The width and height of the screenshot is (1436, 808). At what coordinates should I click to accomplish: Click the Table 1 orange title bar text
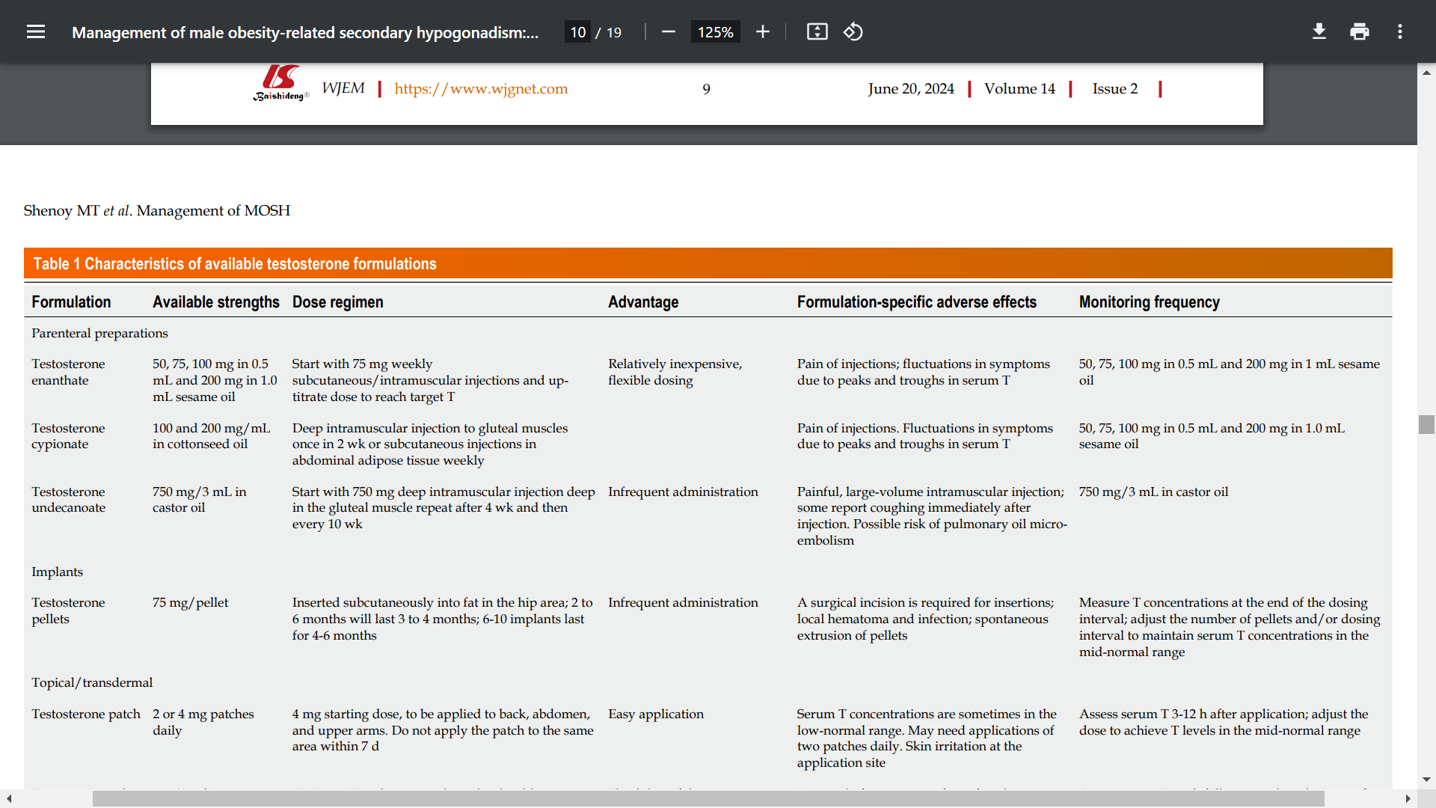[x=235, y=263]
